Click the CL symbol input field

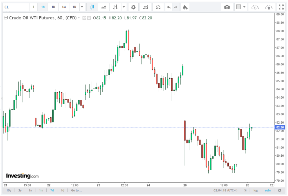click(x=16, y=7)
